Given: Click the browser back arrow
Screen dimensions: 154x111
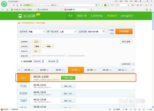Looking at the screenshot, I should click(x=10, y=5).
